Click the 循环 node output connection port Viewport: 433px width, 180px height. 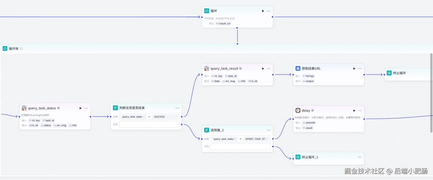click(272, 17)
